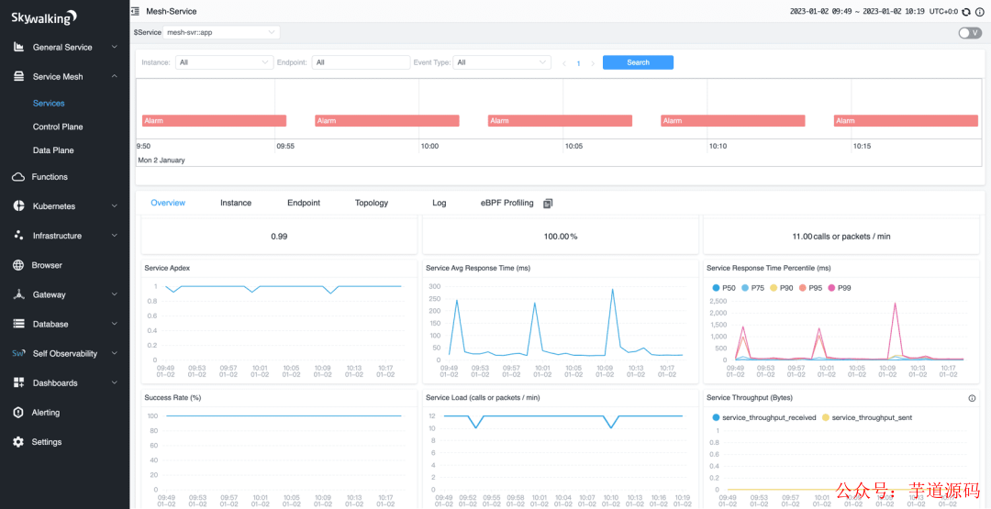This screenshot has width=991, height=509.
Task: Switch to the Instance tab
Action: pos(236,203)
